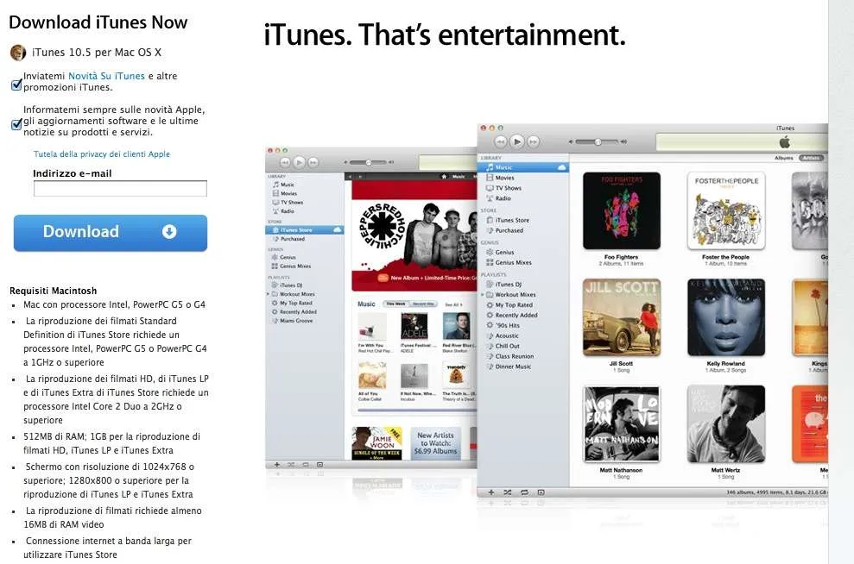Open 'Tutela della privacy dei clienti Apple' link
Viewport: 854px width, 564px height.
click(102, 154)
